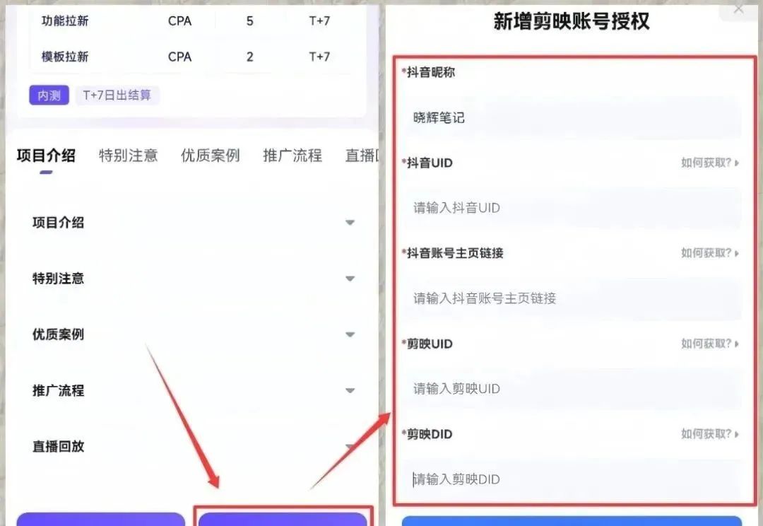This screenshot has width=763, height=526.
Task: Go to the 推广流程 tab
Action: click(292, 156)
